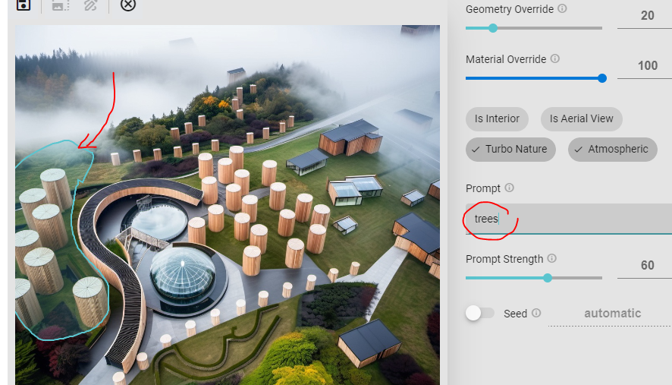Toggle the Seed switch on
This screenshot has width=672, height=385.
coord(479,313)
